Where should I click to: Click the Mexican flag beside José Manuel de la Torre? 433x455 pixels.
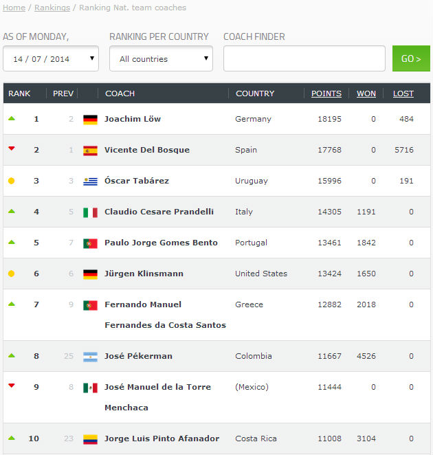(x=90, y=388)
